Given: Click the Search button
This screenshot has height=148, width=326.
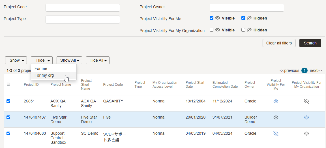Looking at the screenshot, I should pyautogui.click(x=310, y=43).
